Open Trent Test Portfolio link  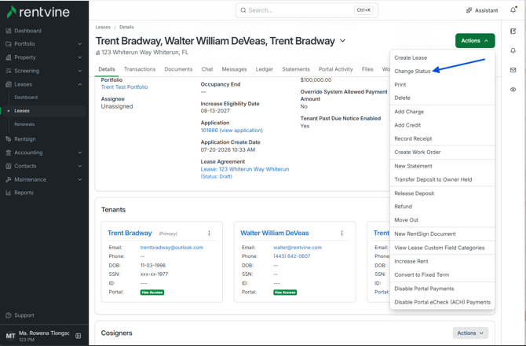125,87
